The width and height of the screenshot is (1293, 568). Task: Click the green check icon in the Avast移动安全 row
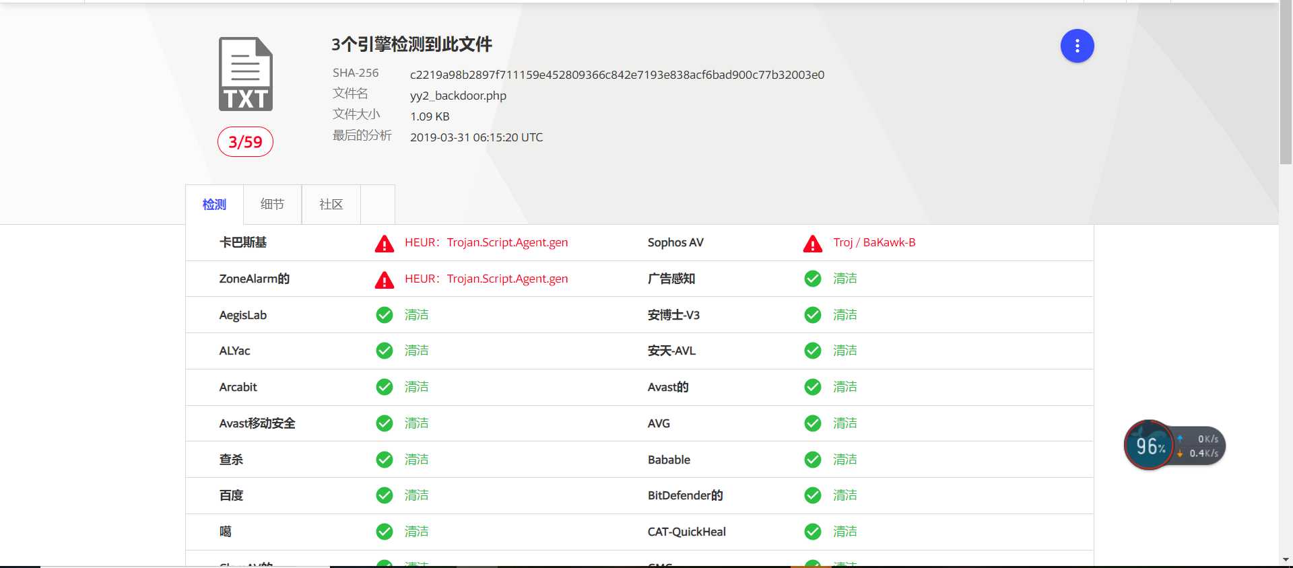tap(385, 423)
